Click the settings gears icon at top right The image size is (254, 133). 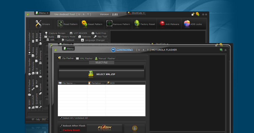tap(197, 14)
